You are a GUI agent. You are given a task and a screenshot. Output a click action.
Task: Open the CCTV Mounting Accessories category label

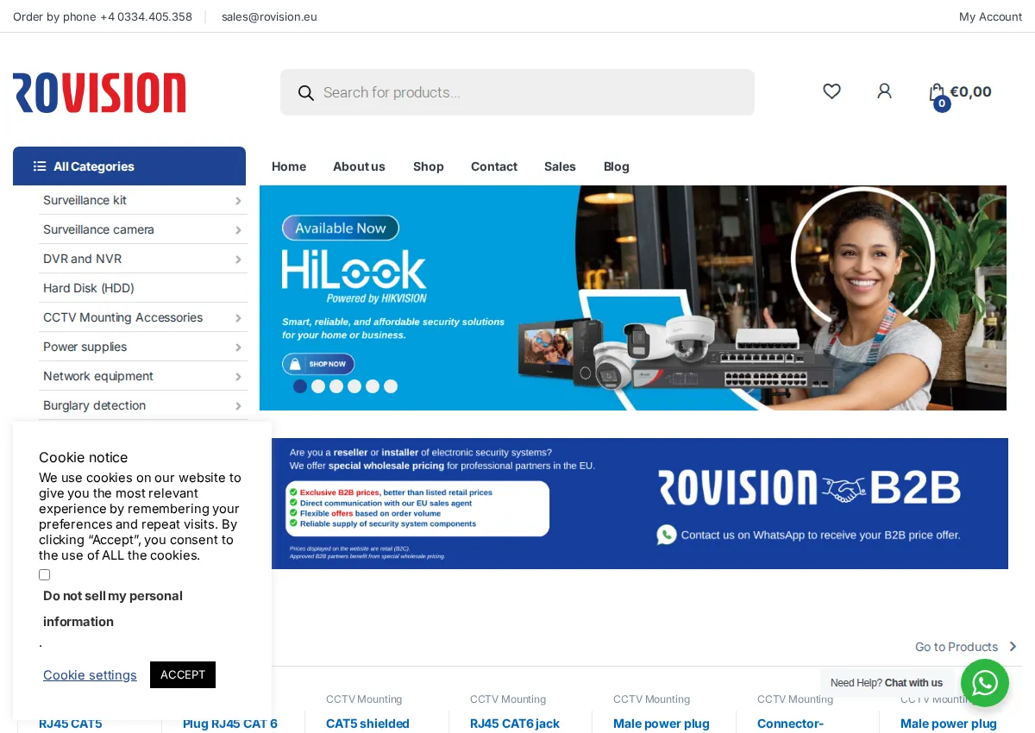pos(122,317)
